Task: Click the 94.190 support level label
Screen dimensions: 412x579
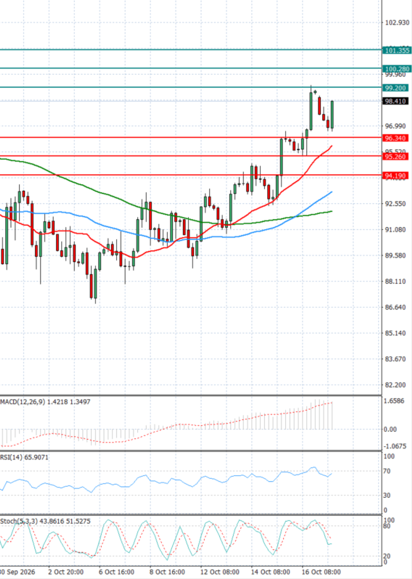Action: (x=396, y=176)
